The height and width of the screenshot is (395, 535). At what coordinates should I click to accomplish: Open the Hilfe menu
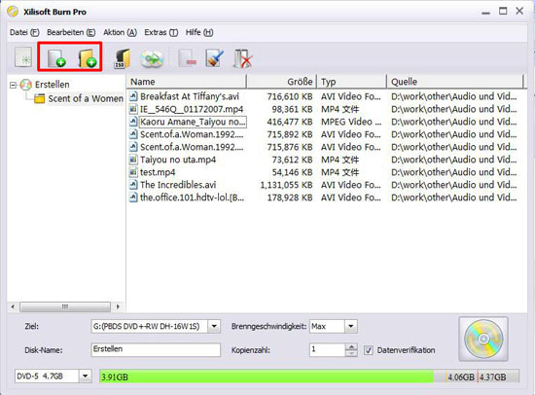pos(199,32)
